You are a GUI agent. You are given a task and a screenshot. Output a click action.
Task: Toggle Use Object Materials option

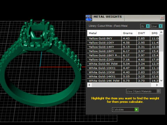pyautogui.click(x=143, y=91)
